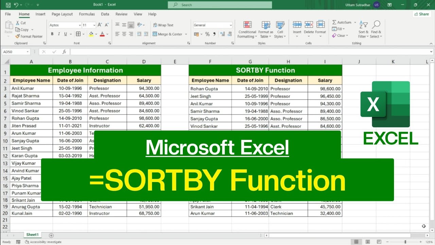This screenshot has height=245, width=435.
Task: Click the Decrease Decimal icon
Action: pyautogui.click(x=230, y=34)
